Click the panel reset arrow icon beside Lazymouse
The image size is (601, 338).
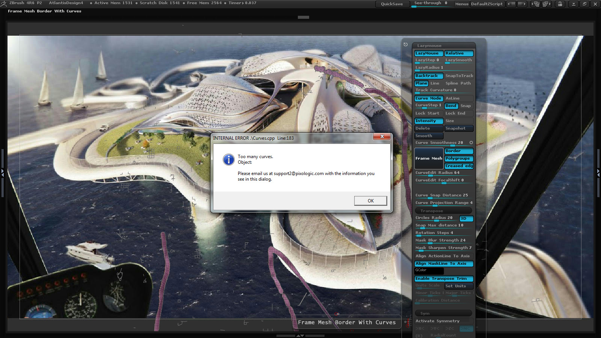click(406, 45)
